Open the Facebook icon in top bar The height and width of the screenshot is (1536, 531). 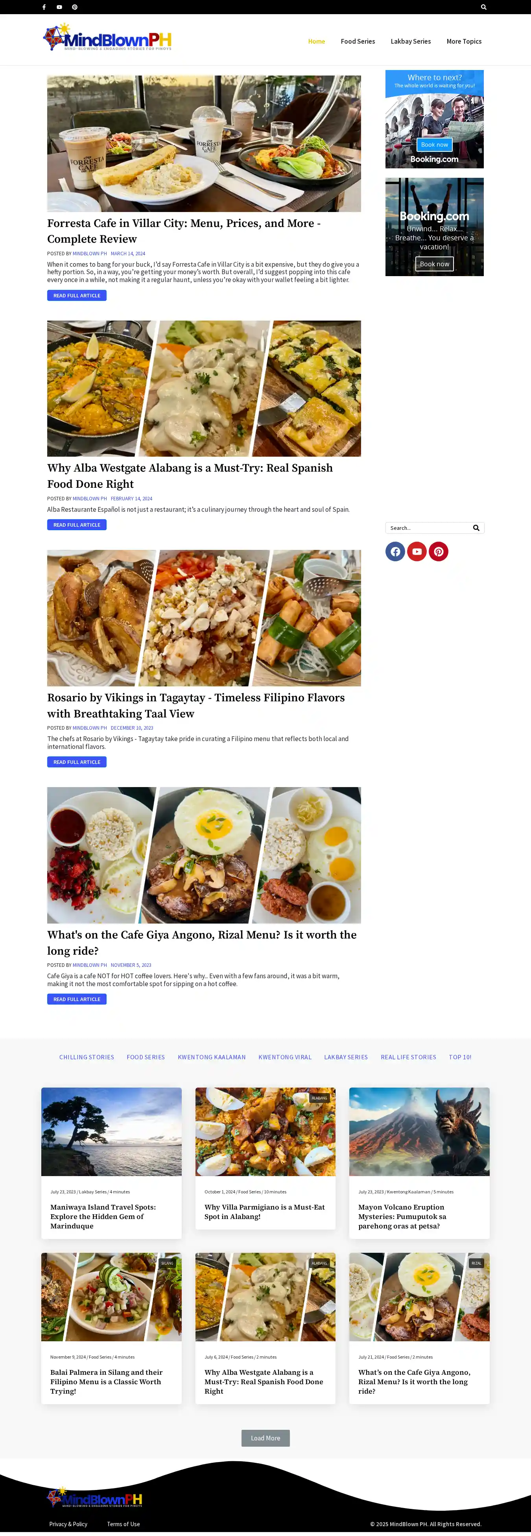click(44, 7)
